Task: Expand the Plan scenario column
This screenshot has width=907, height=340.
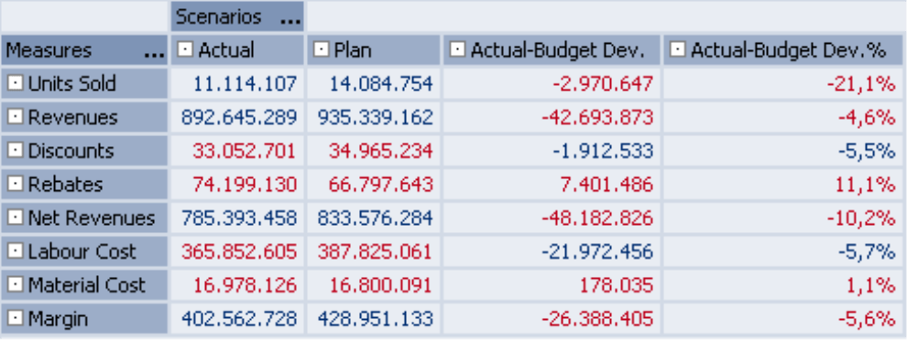Action: (321, 49)
